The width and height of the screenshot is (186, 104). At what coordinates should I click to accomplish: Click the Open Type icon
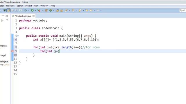click(58, 10)
